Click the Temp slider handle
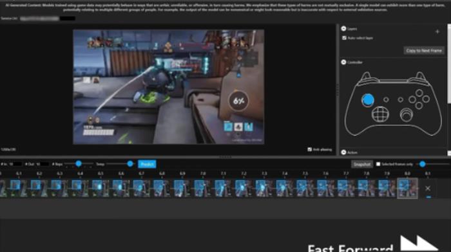Image resolution: width=451 pixels, height=252 pixels. 130,164
